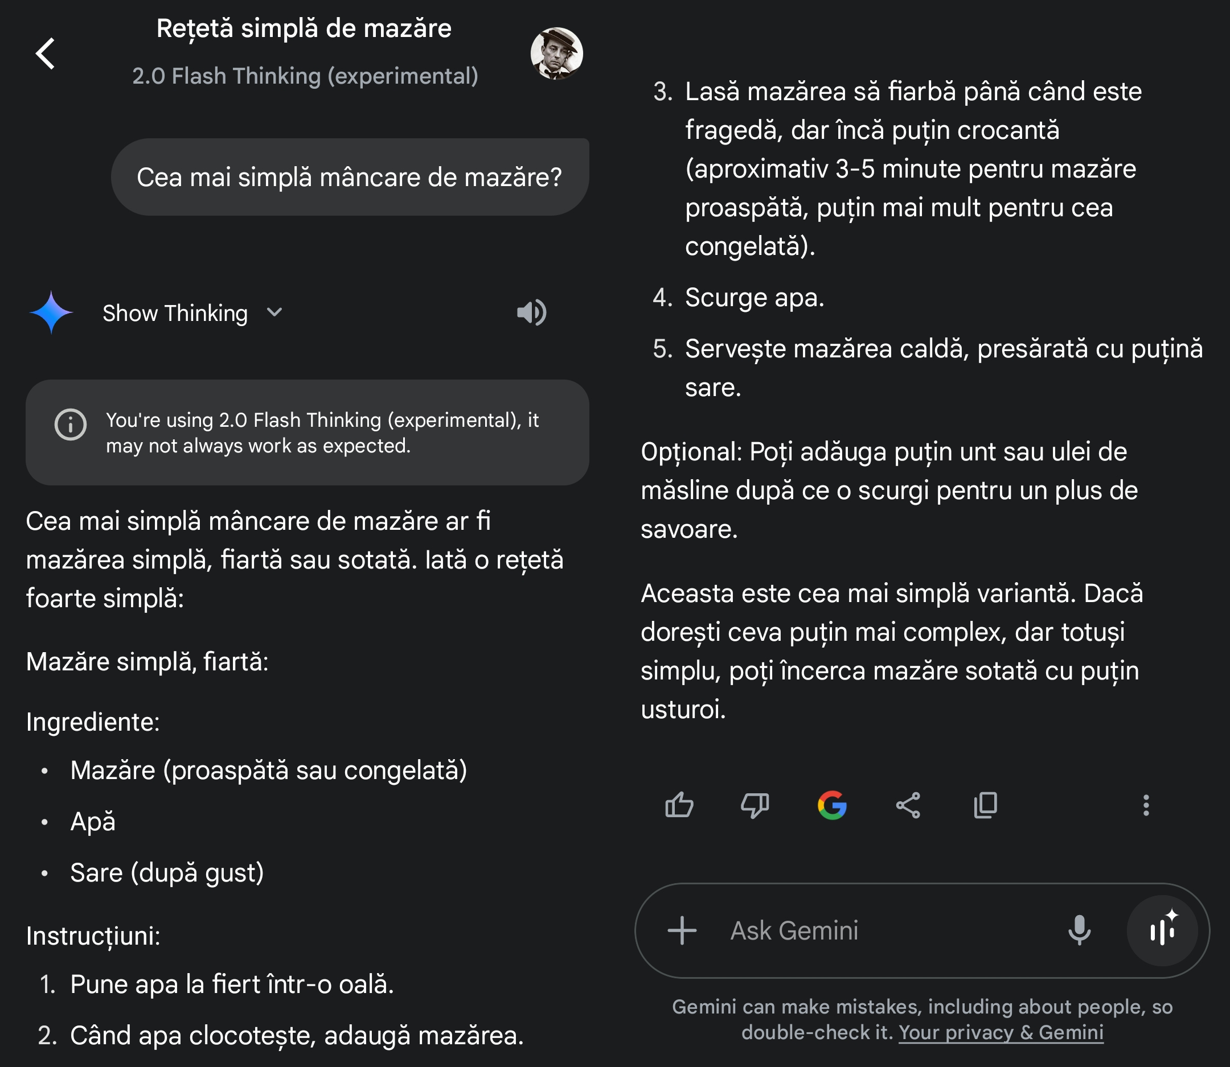Like the response with thumbs up
This screenshot has height=1067, width=1230.
click(679, 806)
